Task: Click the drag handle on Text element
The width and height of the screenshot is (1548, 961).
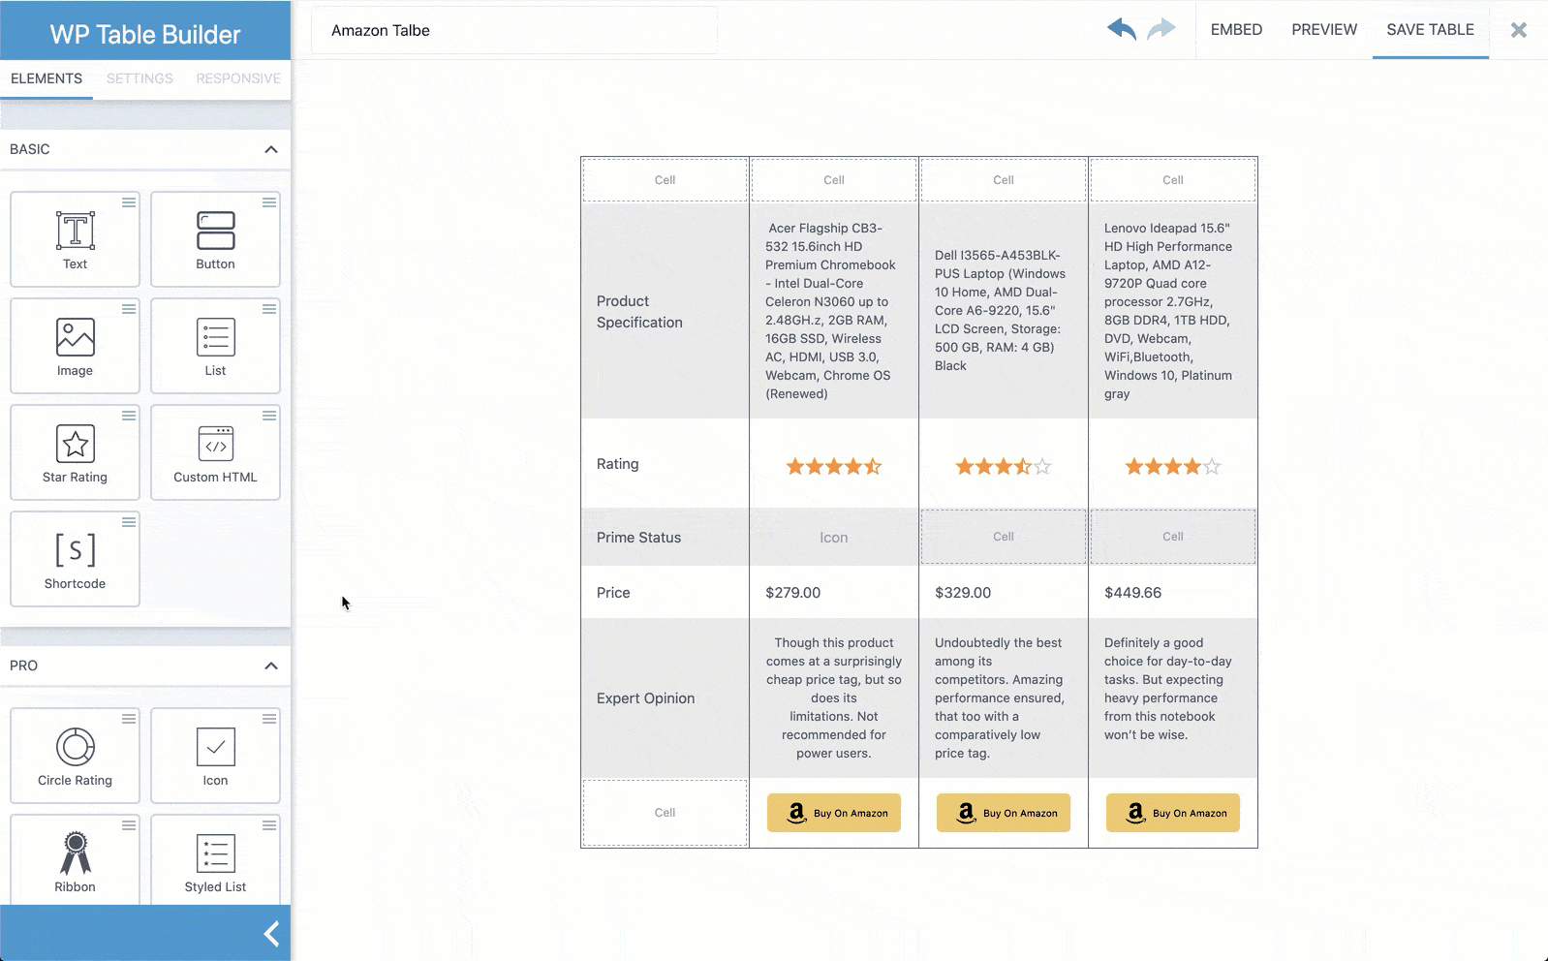Action: coord(128,202)
